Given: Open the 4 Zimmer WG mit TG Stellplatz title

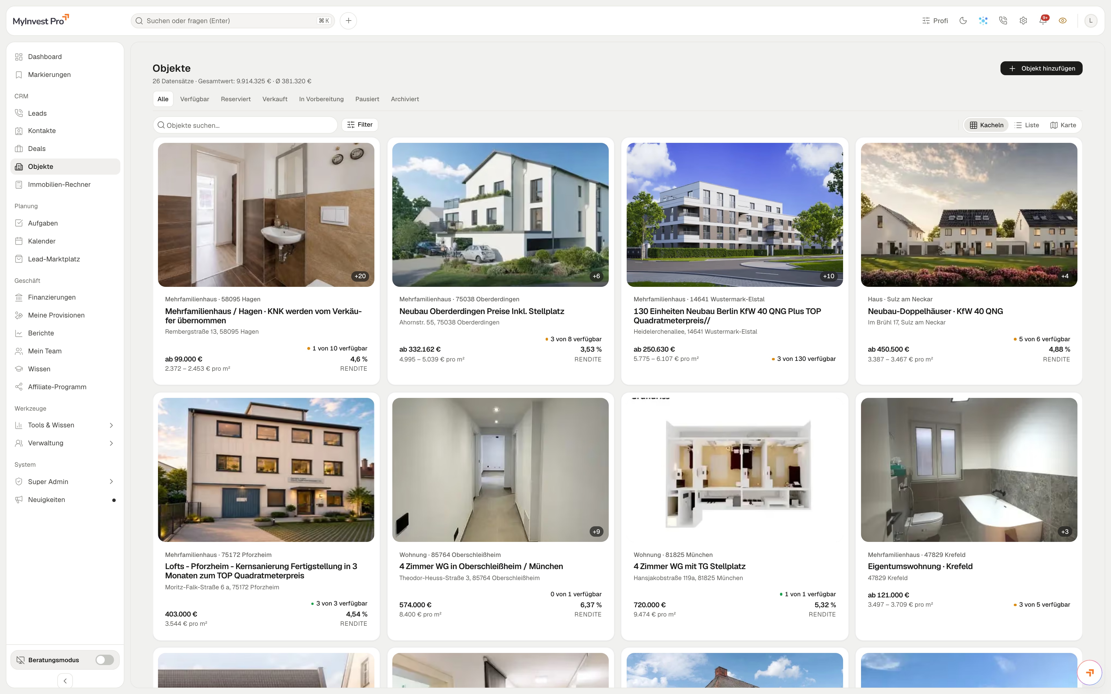Looking at the screenshot, I should click(689, 566).
